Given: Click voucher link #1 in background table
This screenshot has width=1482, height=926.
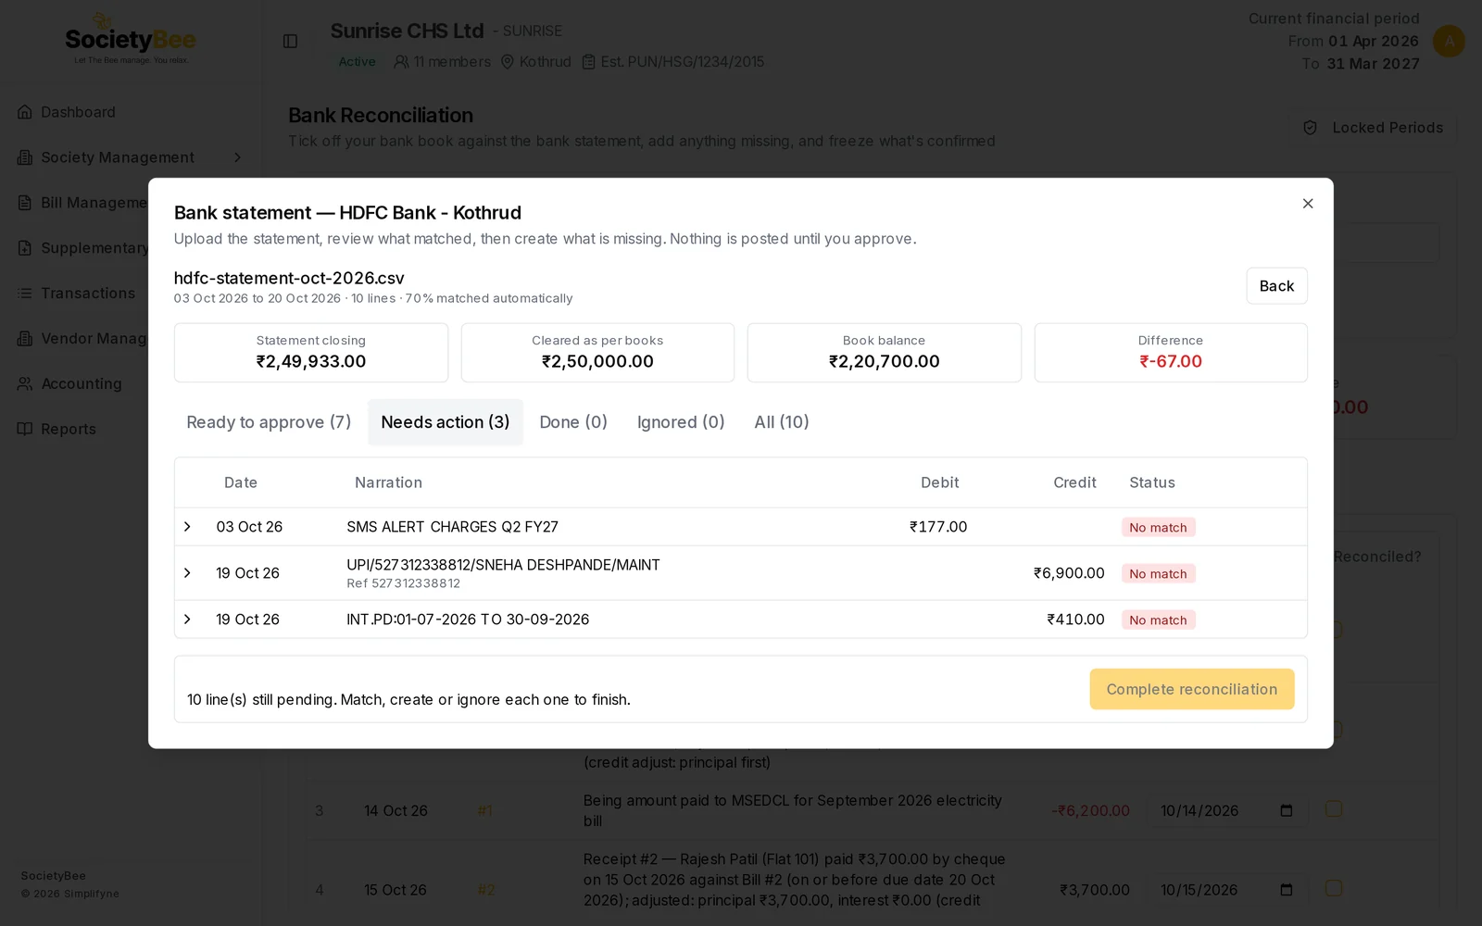Looking at the screenshot, I should pyautogui.click(x=484, y=811).
